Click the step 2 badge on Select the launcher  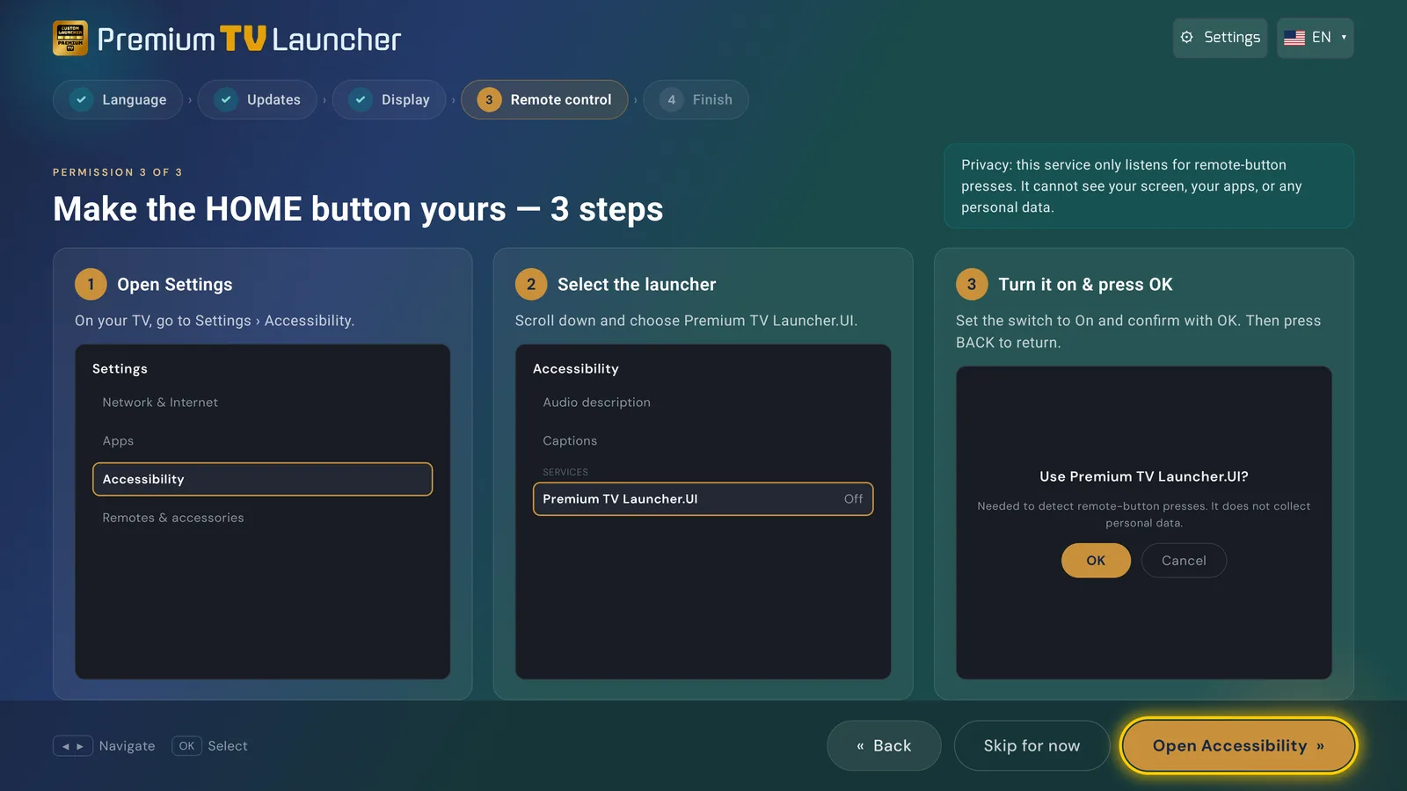coord(531,284)
